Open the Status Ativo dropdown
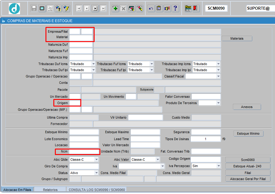Viewport: 275px width, 194px height. pyautogui.click(x=96, y=173)
